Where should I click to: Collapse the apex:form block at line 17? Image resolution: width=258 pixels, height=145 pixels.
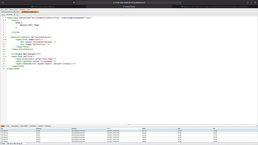pos(6,56)
